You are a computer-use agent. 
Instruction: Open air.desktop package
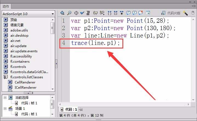[19, 36]
